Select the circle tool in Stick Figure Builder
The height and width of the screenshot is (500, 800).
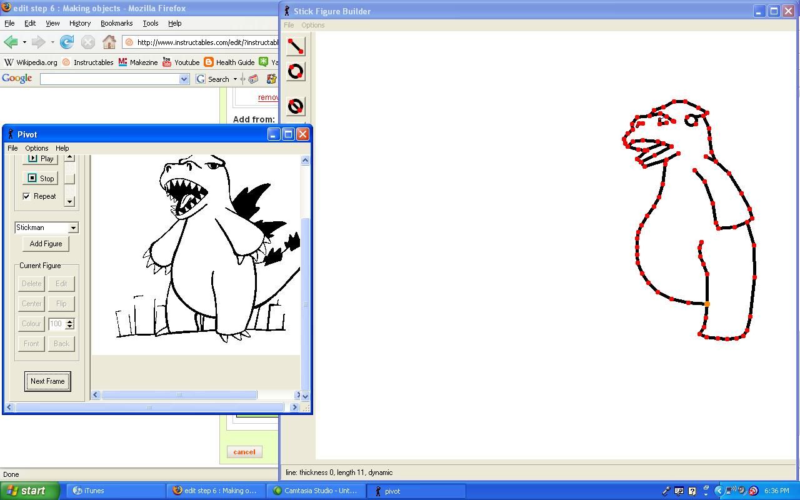pos(295,71)
